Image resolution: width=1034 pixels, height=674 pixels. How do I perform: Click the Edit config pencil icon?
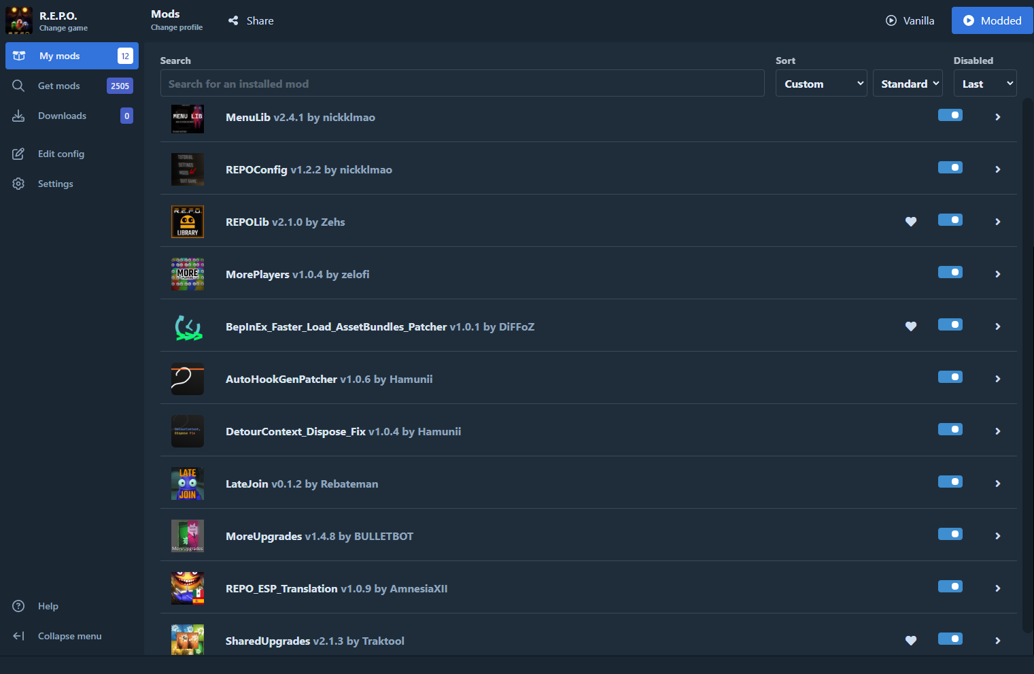tap(18, 154)
